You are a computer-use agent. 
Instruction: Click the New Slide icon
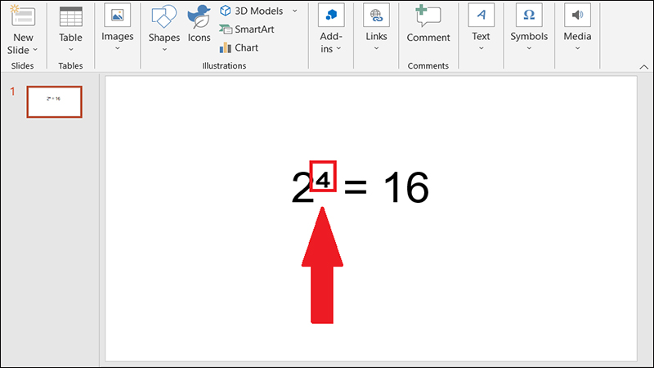[x=23, y=16]
